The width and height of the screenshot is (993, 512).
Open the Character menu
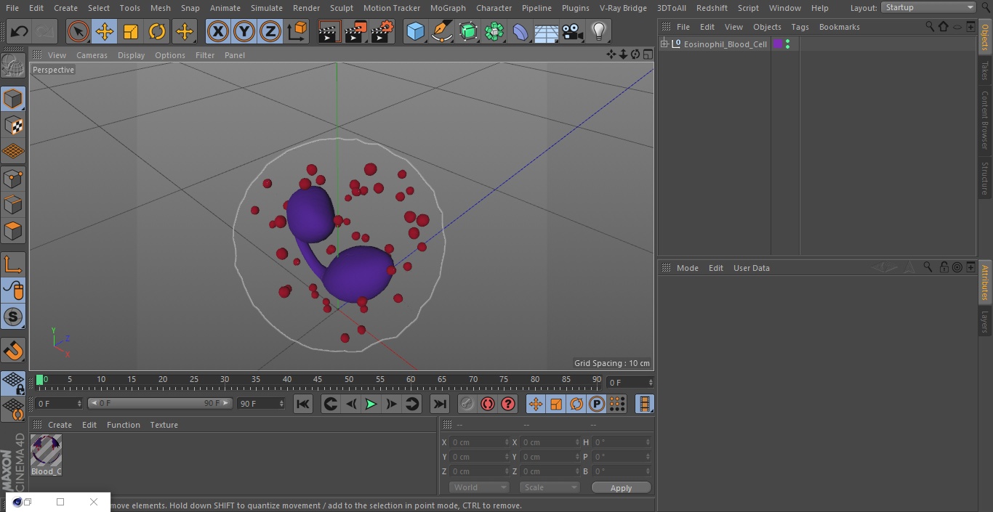click(x=494, y=8)
